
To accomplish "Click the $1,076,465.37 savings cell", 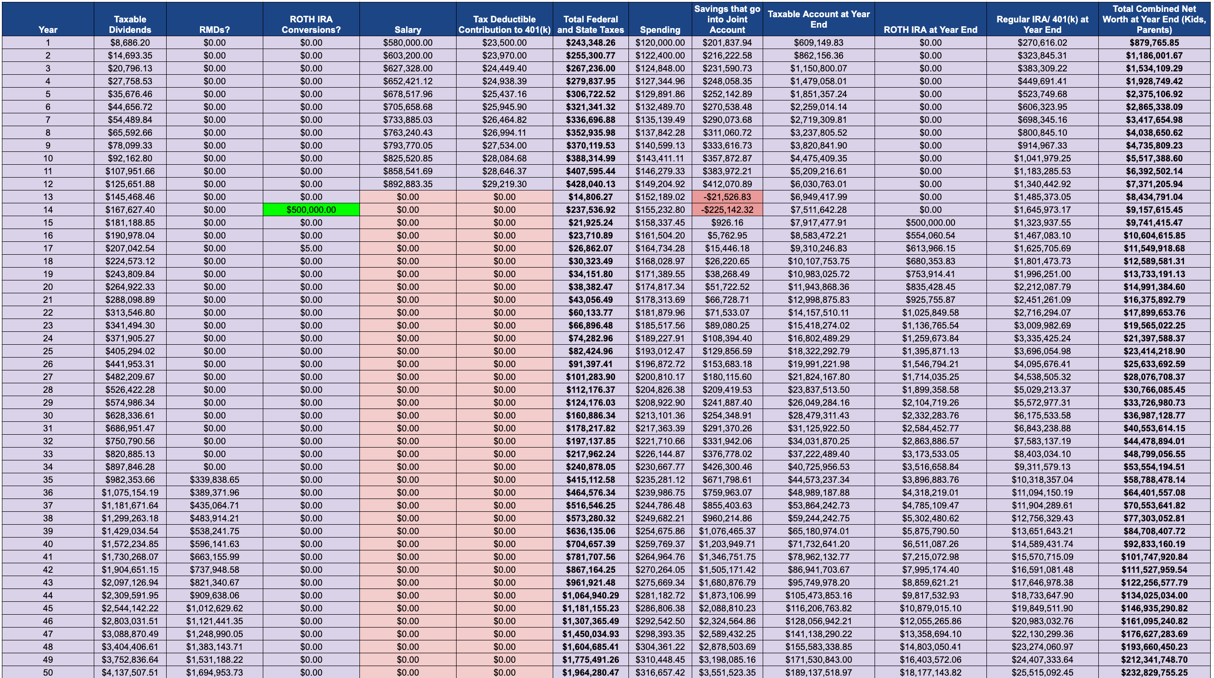I will [727, 531].
